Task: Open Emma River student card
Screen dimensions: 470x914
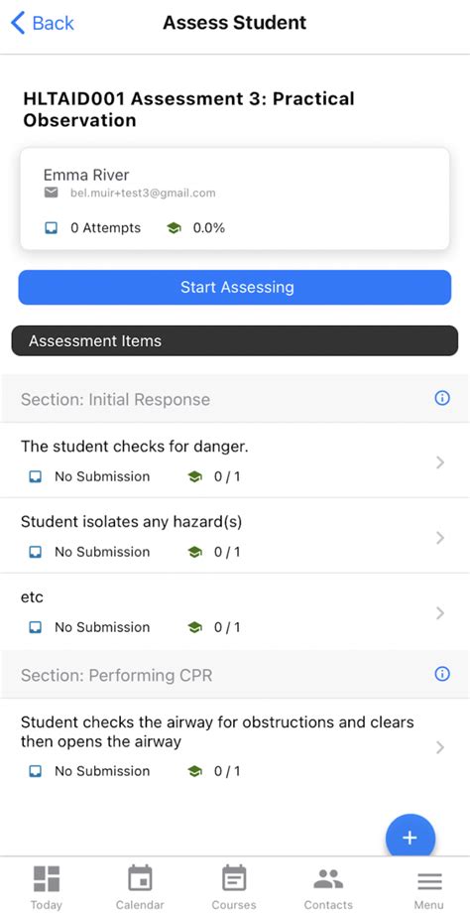Action: (235, 198)
